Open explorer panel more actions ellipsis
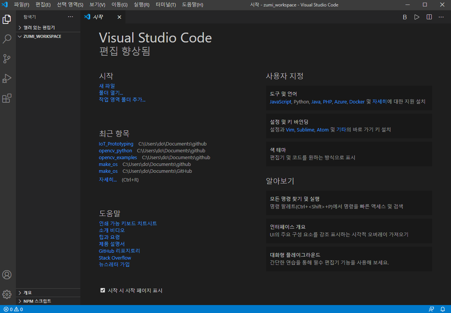The image size is (451, 313). (70, 17)
